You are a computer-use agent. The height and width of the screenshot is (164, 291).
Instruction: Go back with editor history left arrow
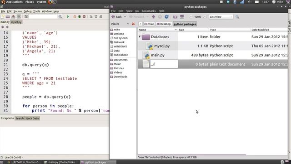2,27
